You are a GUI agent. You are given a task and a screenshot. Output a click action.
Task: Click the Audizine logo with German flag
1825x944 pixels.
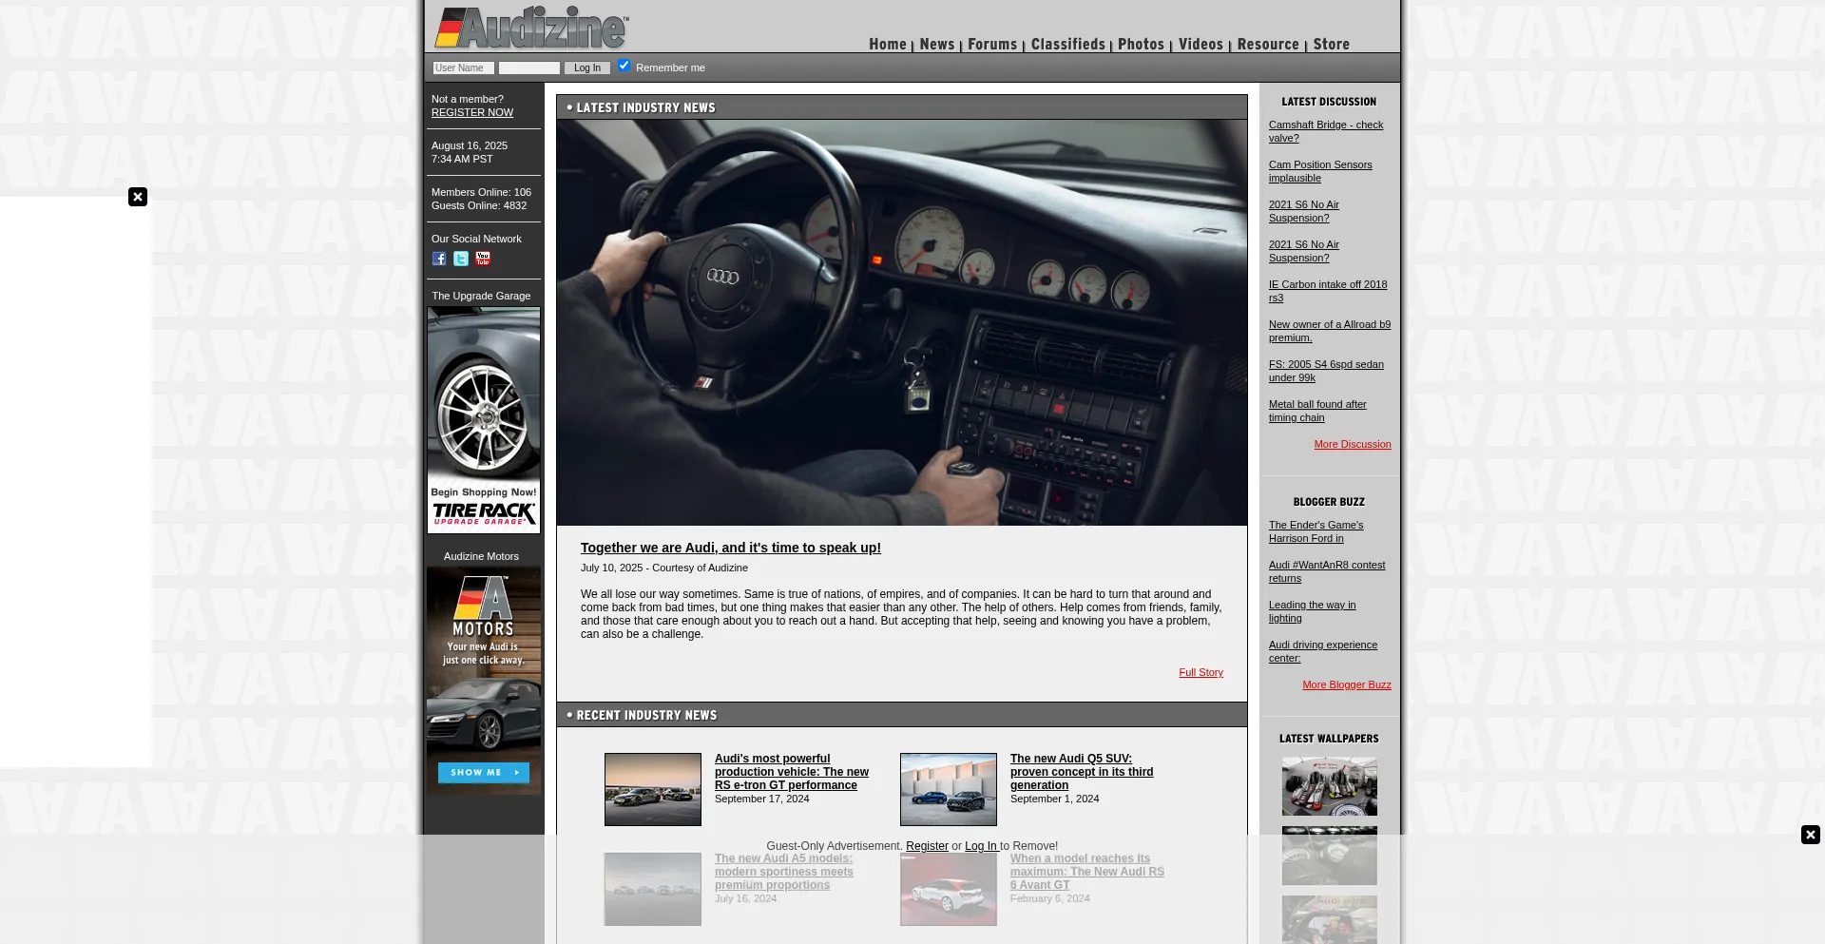[528, 27]
